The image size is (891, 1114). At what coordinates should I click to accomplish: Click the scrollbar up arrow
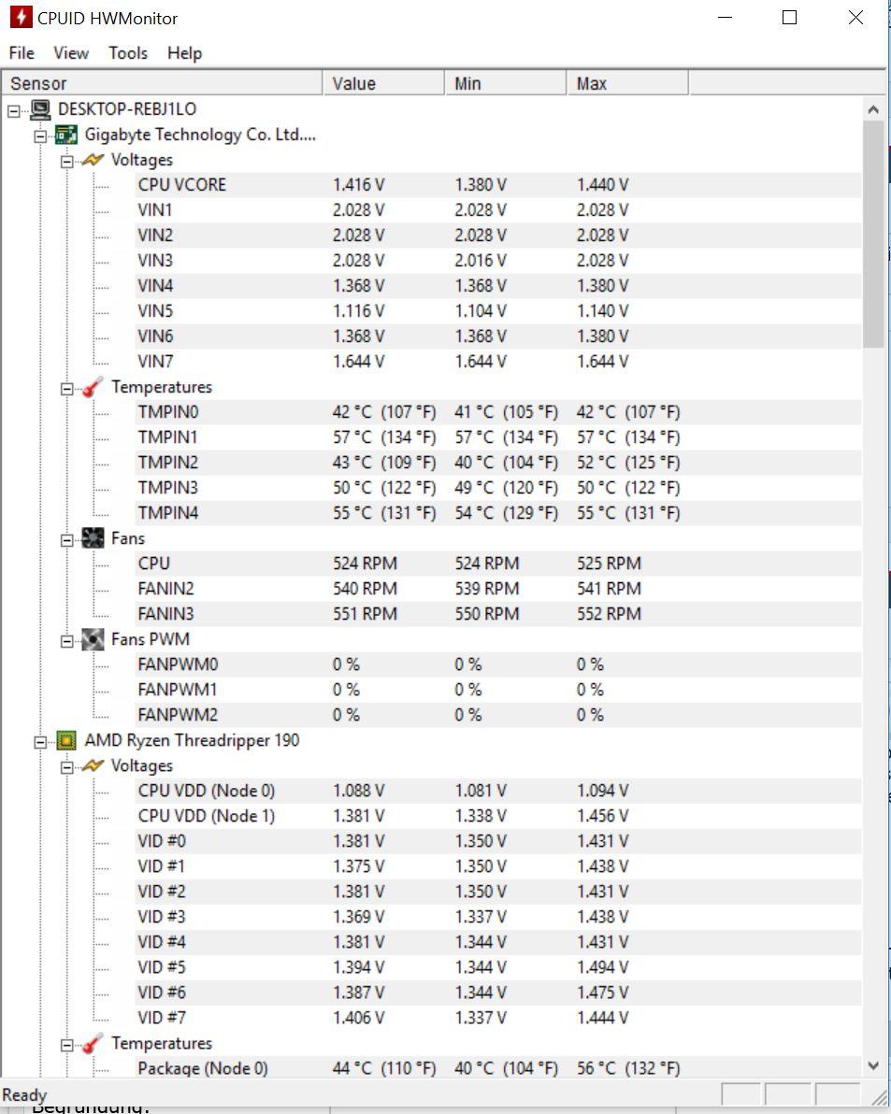(x=873, y=109)
